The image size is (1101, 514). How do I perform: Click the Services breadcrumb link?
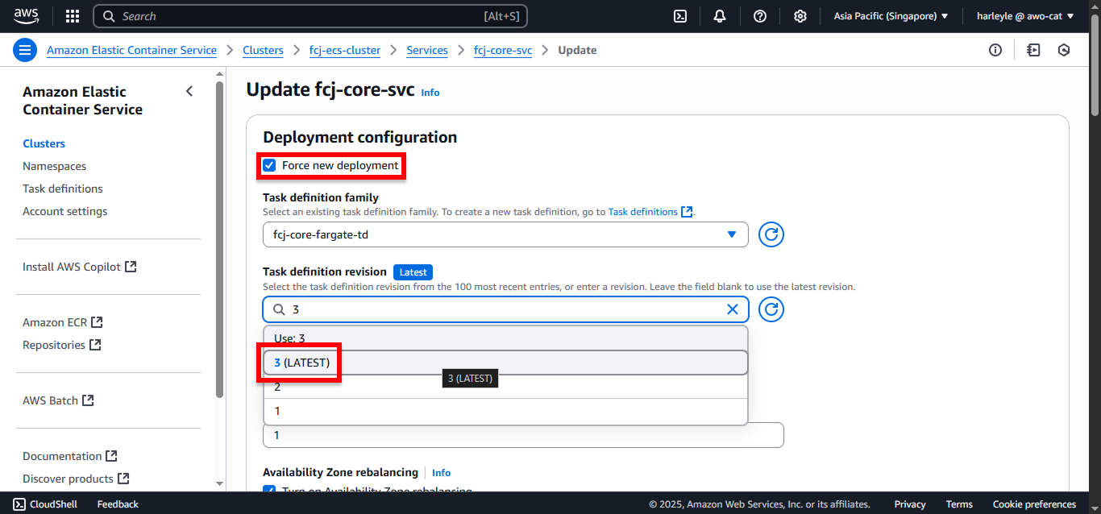pos(427,50)
